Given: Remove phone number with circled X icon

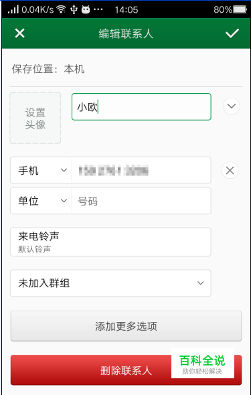Looking at the screenshot, I should (x=230, y=171).
